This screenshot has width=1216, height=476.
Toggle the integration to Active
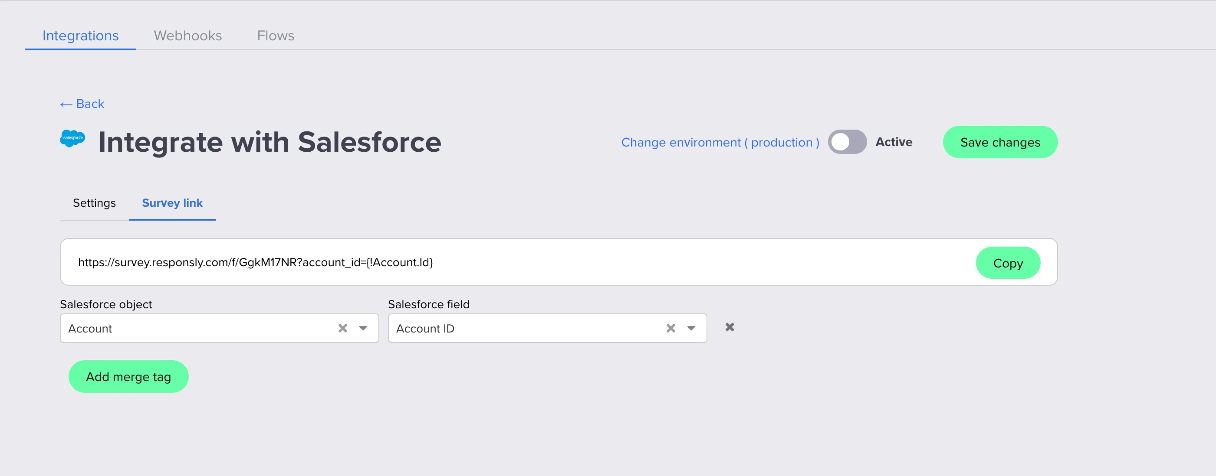click(x=847, y=142)
